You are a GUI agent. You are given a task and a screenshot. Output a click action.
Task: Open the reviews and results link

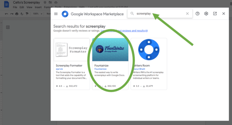click(124, 31)
